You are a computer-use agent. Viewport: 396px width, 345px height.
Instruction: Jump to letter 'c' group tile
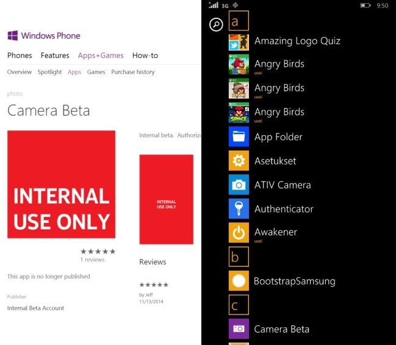tap(239, 305)
